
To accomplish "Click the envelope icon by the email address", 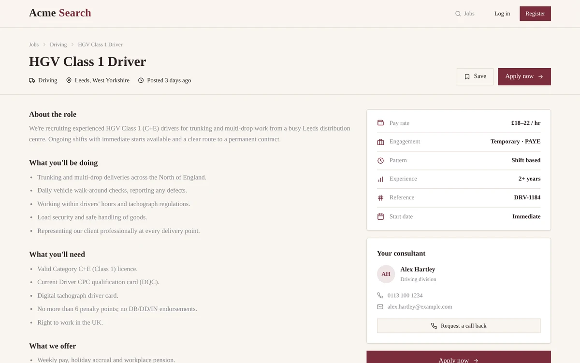I will click(380, 307).
